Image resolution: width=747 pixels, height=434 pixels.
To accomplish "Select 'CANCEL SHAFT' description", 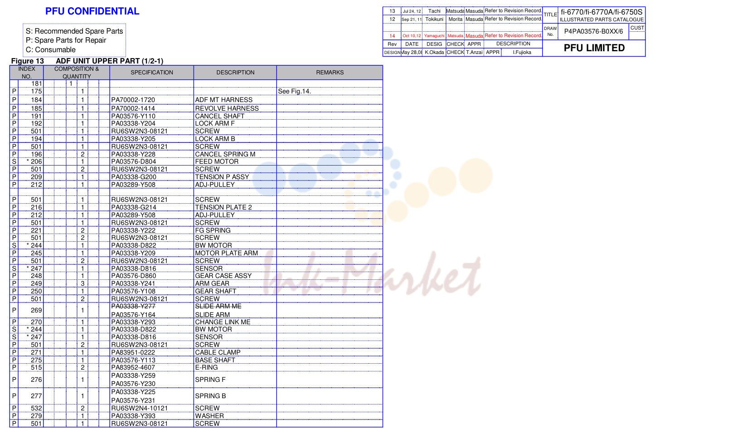I will pos(220,116).
